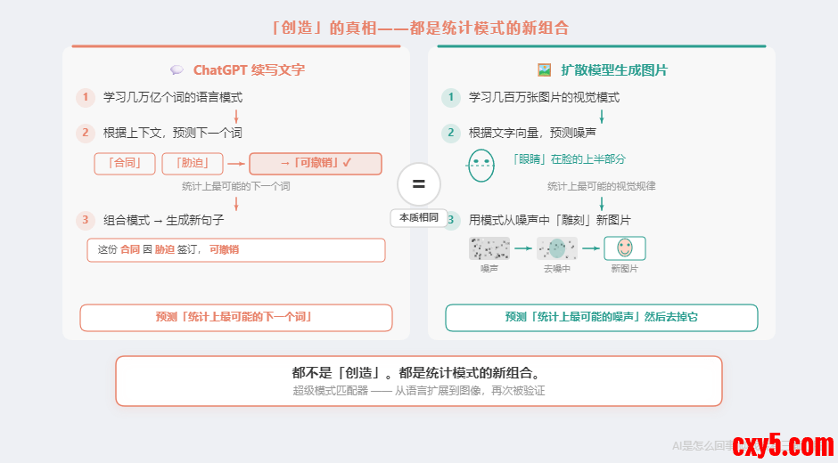Click the picture icon beside 扩散模型生成图片
The height and width of the screenshot is (463, 838).
544,70
